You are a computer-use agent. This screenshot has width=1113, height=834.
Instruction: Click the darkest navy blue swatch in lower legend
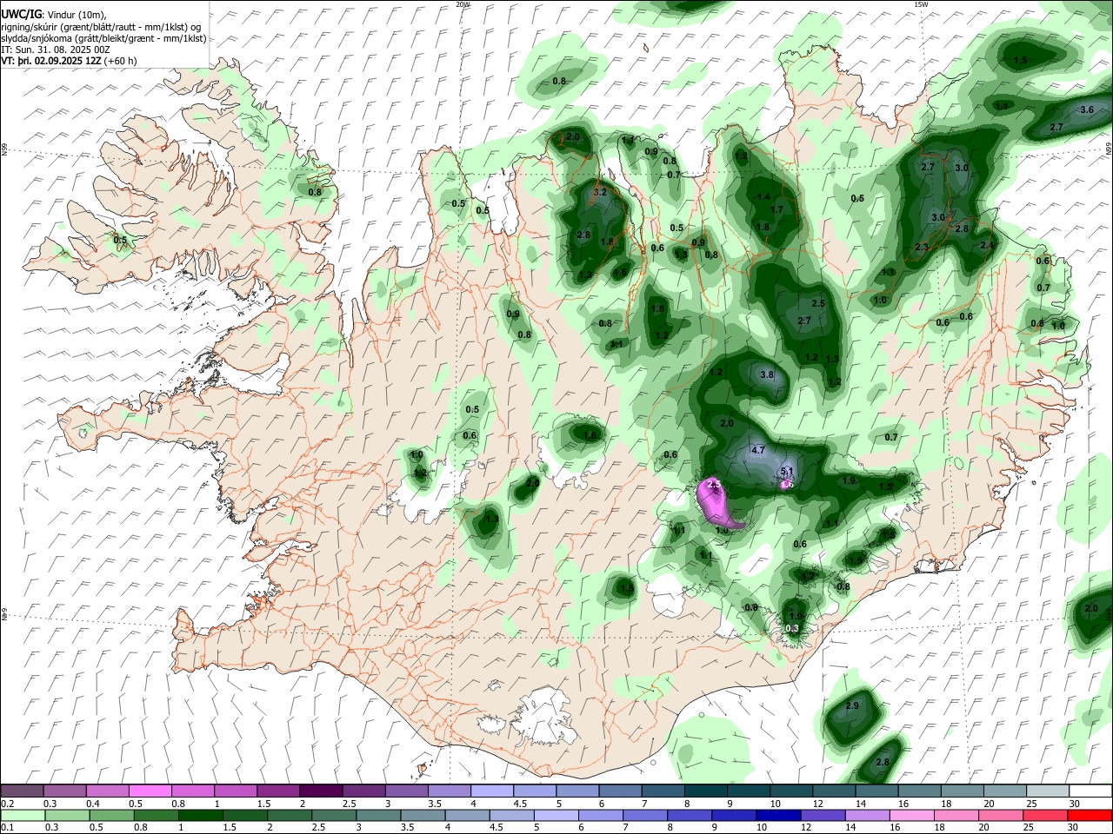tap(777, 815)
